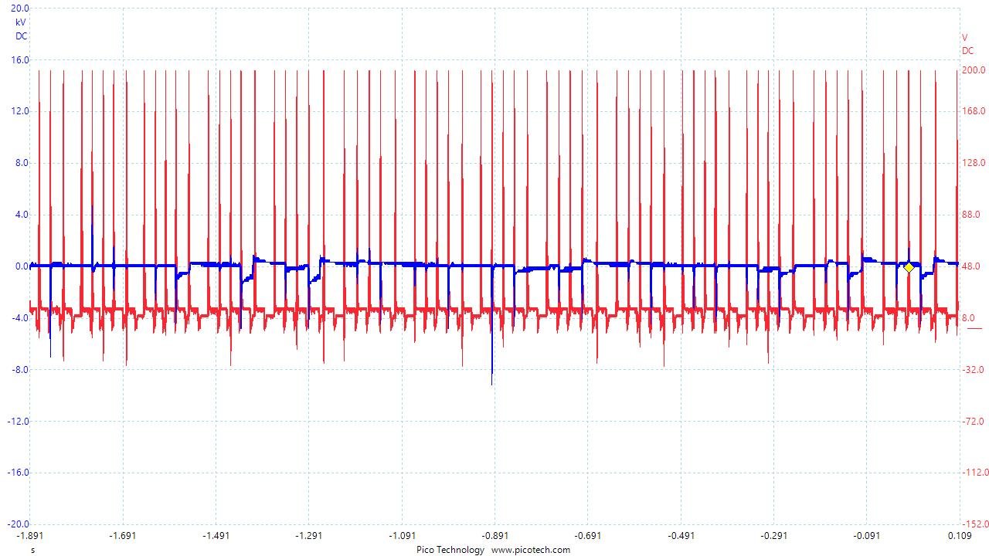Click the red 168.0 axis value
The image size is (989, 556).
pos(974,111)
